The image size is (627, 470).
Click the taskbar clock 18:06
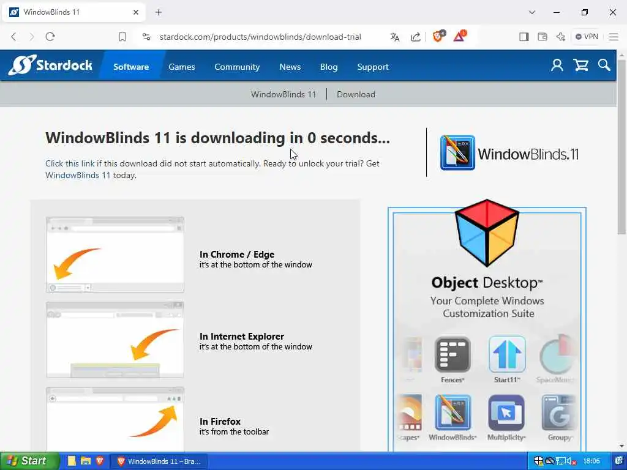tap(591, 461)
